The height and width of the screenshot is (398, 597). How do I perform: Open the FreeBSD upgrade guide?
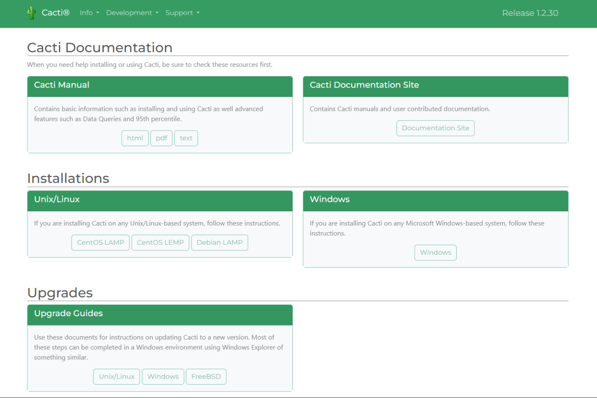point(206,376)
